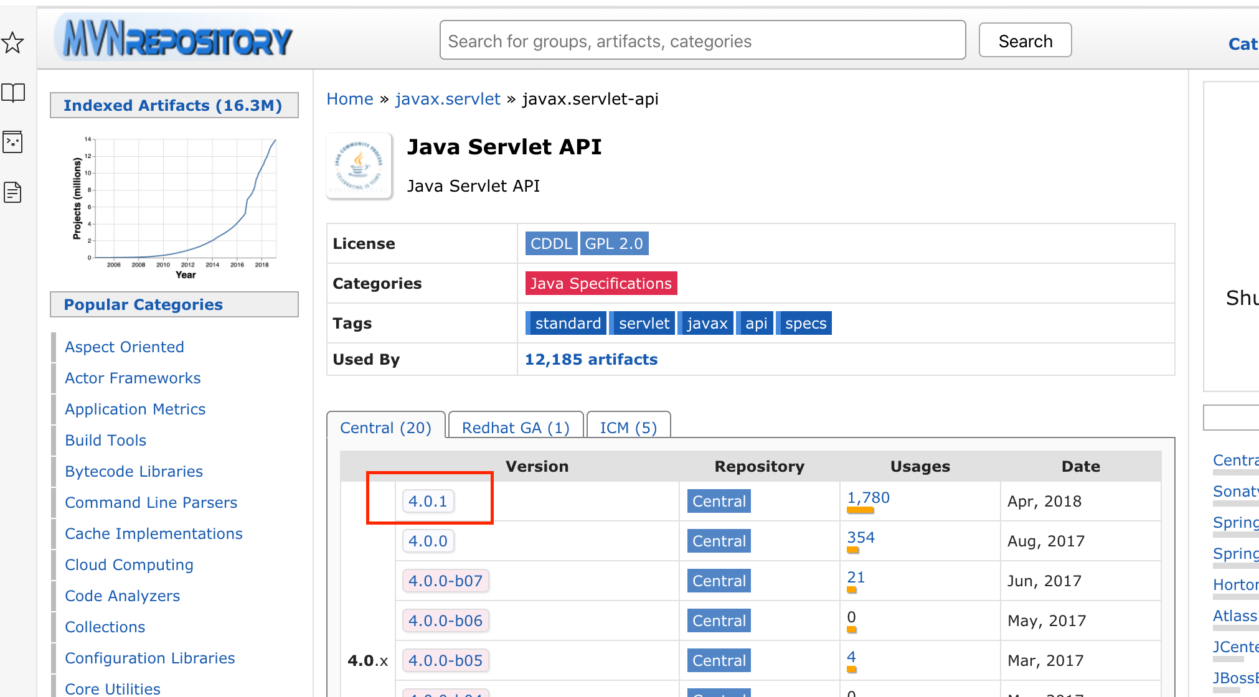Open the 12,185 artifacts link
The height and width of the screenshot is (697, 1259).
[590, 359]
